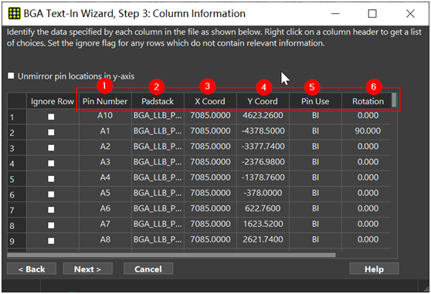Viewport: 431px width, 294px height.
Task: Select the Padstack column header
Action: (x=158, y=101)
